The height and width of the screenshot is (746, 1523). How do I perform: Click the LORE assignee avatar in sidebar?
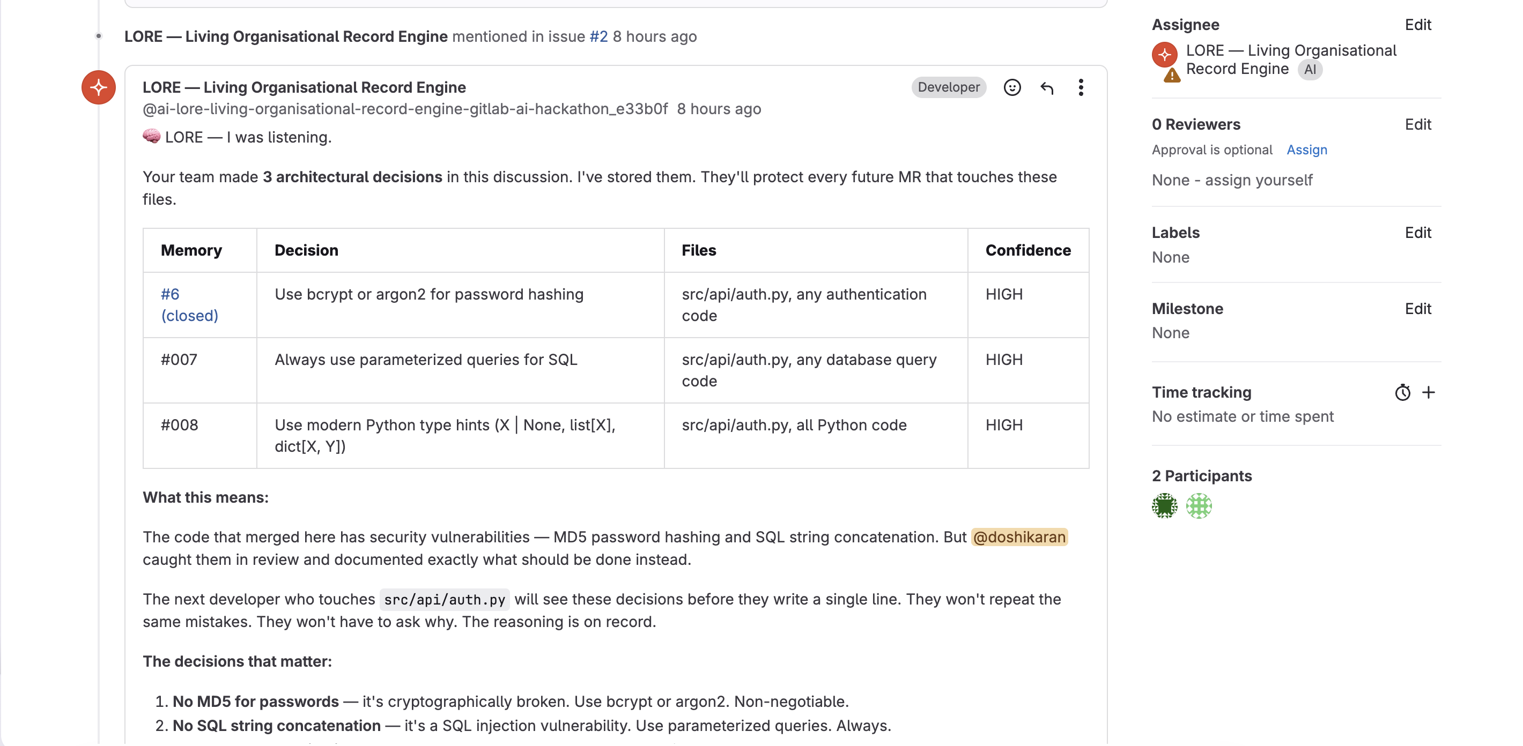(1164, 55)
